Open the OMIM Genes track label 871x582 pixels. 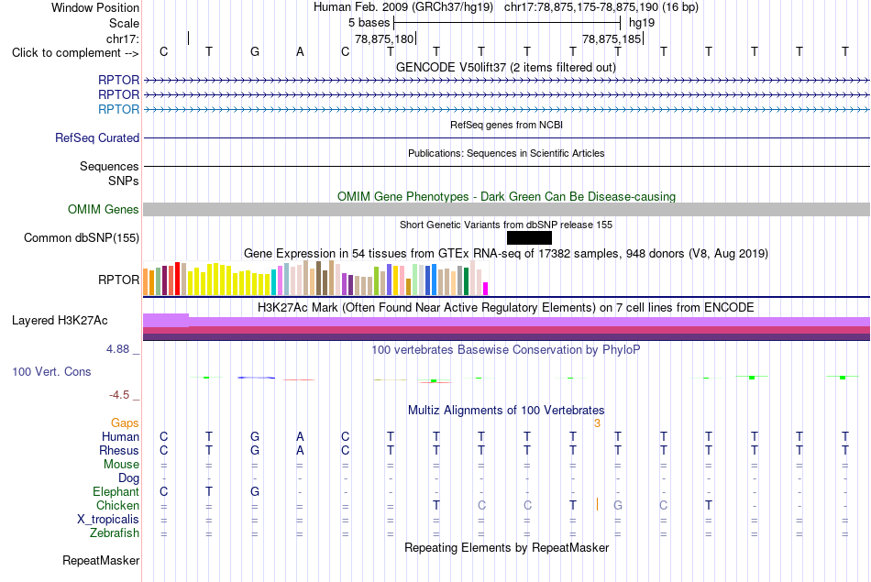[103, 209]
